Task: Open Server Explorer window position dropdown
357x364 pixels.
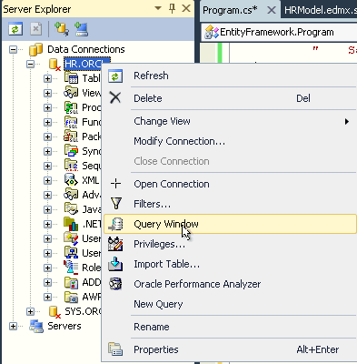Action: [x=158, y=8]
